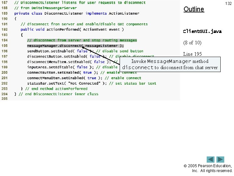
Task: Select '// set status bar text' comment
Action: (x=133, y=83)
